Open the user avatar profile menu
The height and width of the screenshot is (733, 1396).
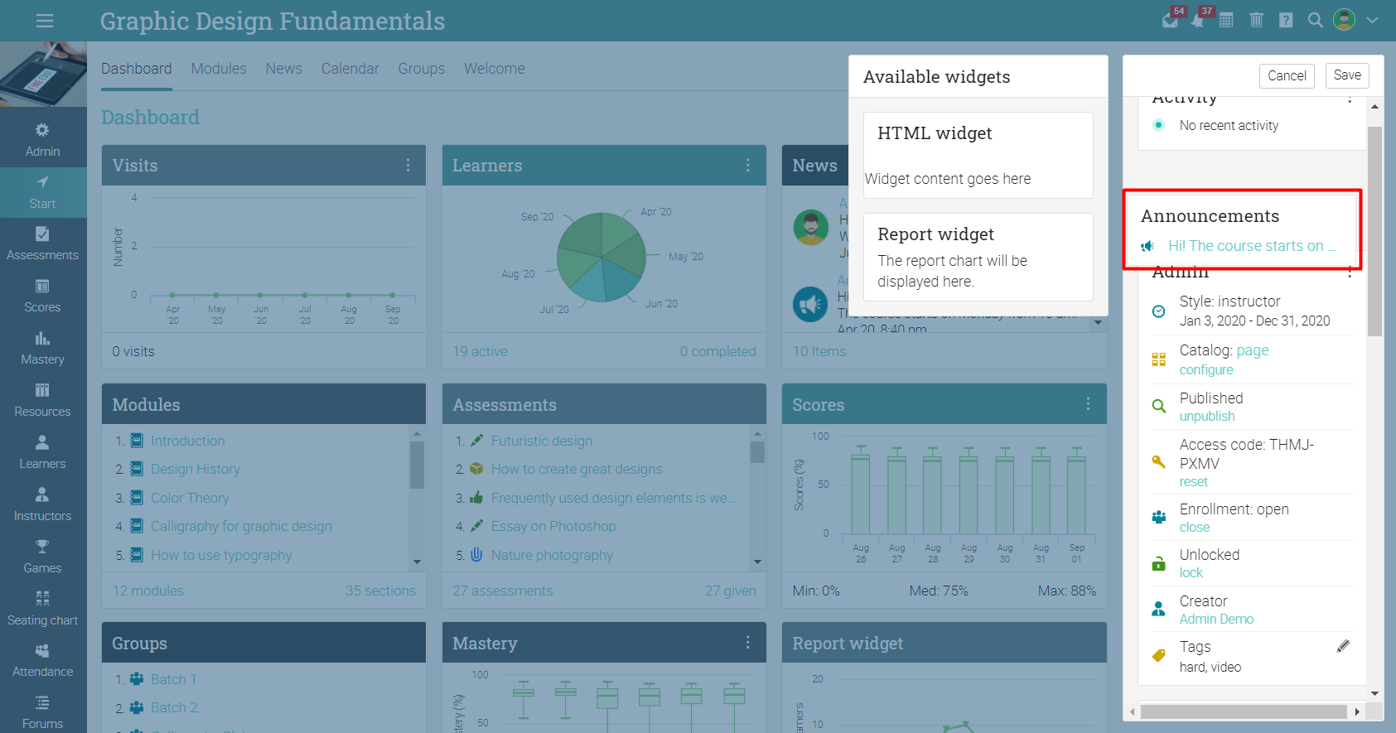pos(1344,20)
